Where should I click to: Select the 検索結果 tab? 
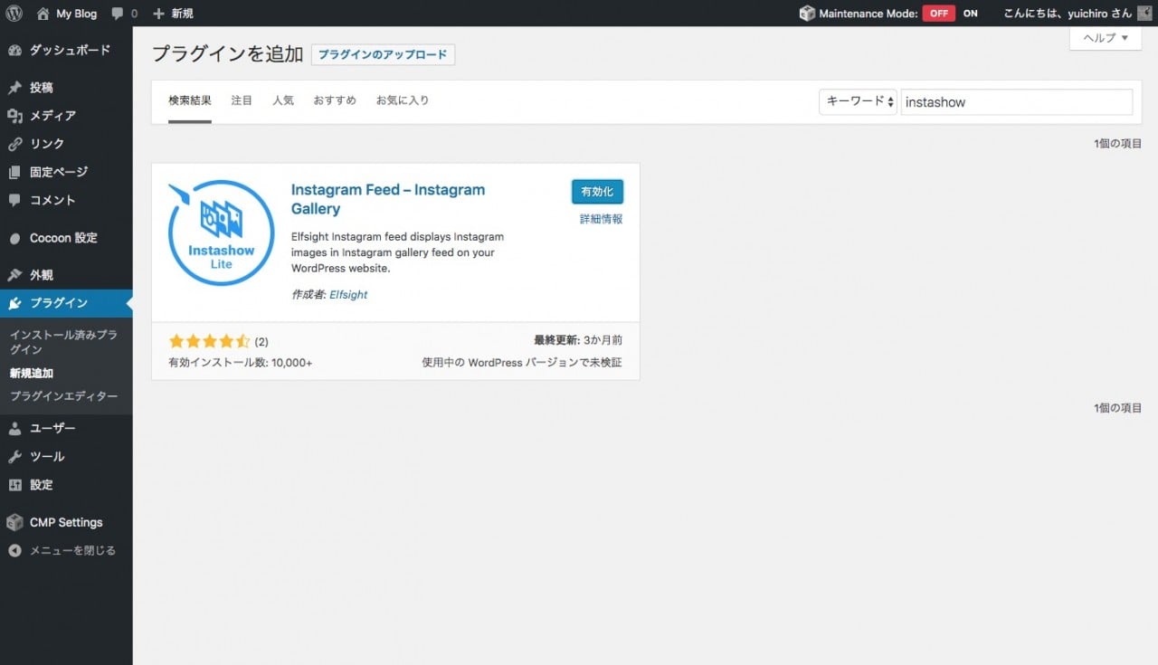(190, 100)
